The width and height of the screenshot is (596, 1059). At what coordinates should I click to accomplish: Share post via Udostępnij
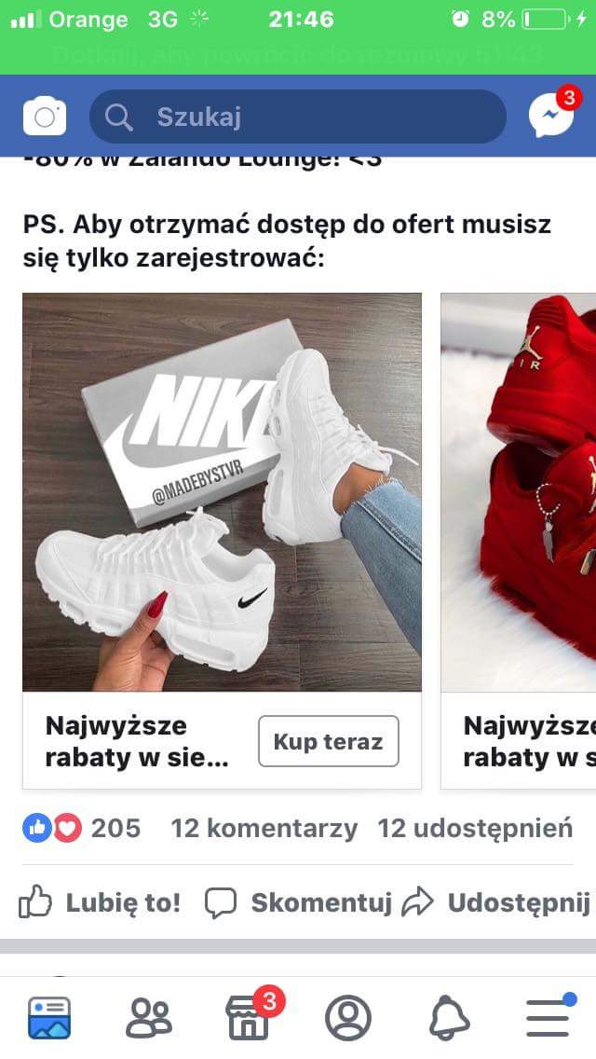click(x=496, y=902)
